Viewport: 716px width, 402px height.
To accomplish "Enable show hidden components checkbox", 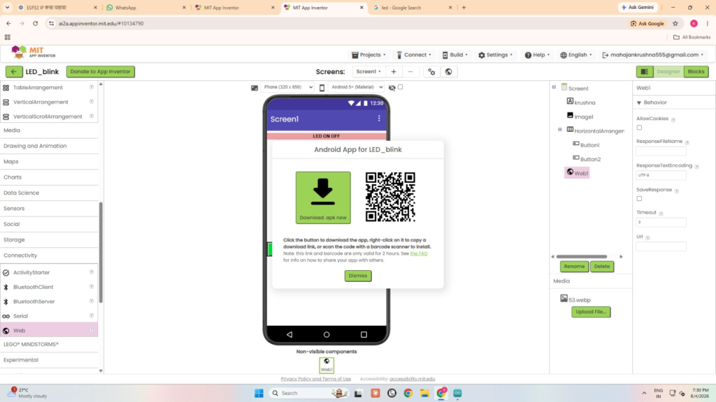I will (401, 87).
